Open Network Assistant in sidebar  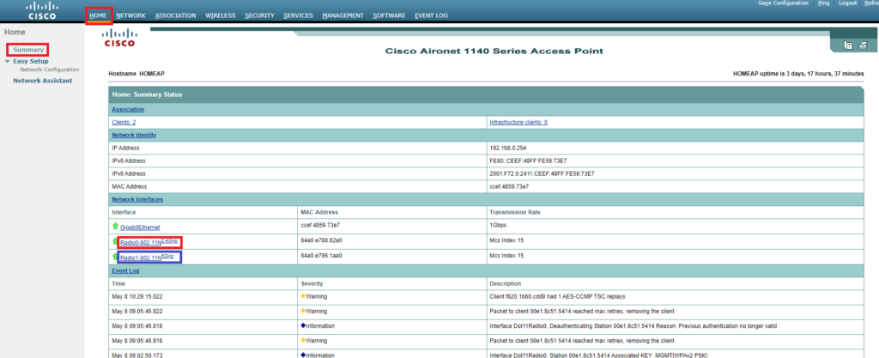coord(43,81)
